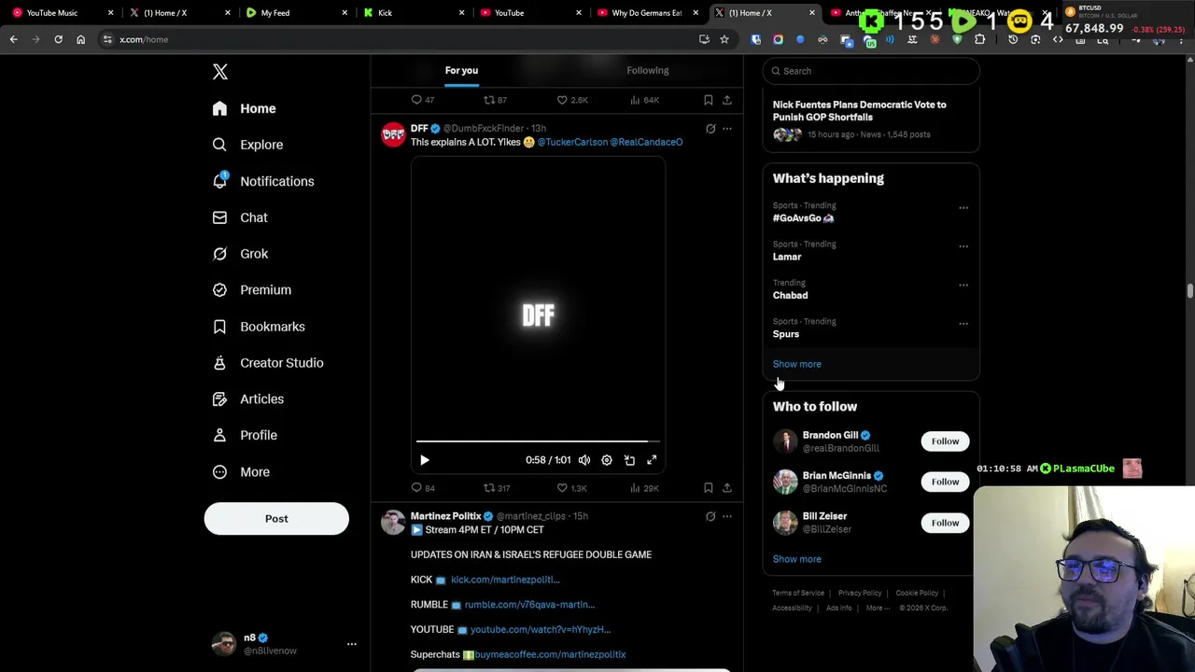Open DFF video settings gear

coord(607,460)
